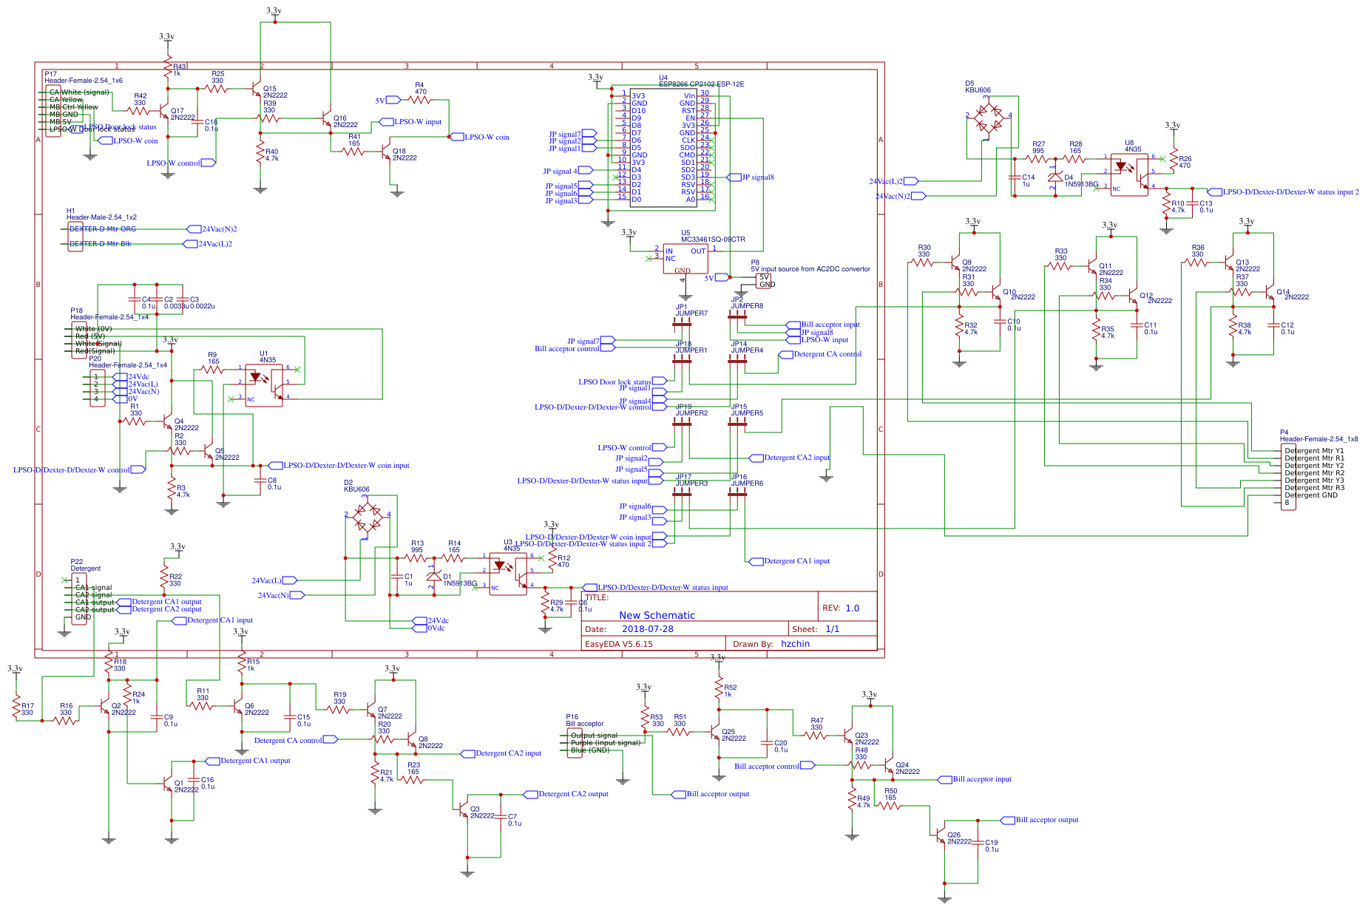The width and height of the screenshot is (1371, 910).
Task: Click the U8 4N35 optocoupler symbol
Action: point(1129,174)
